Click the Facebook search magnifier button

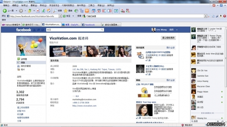tap(102, 30)
